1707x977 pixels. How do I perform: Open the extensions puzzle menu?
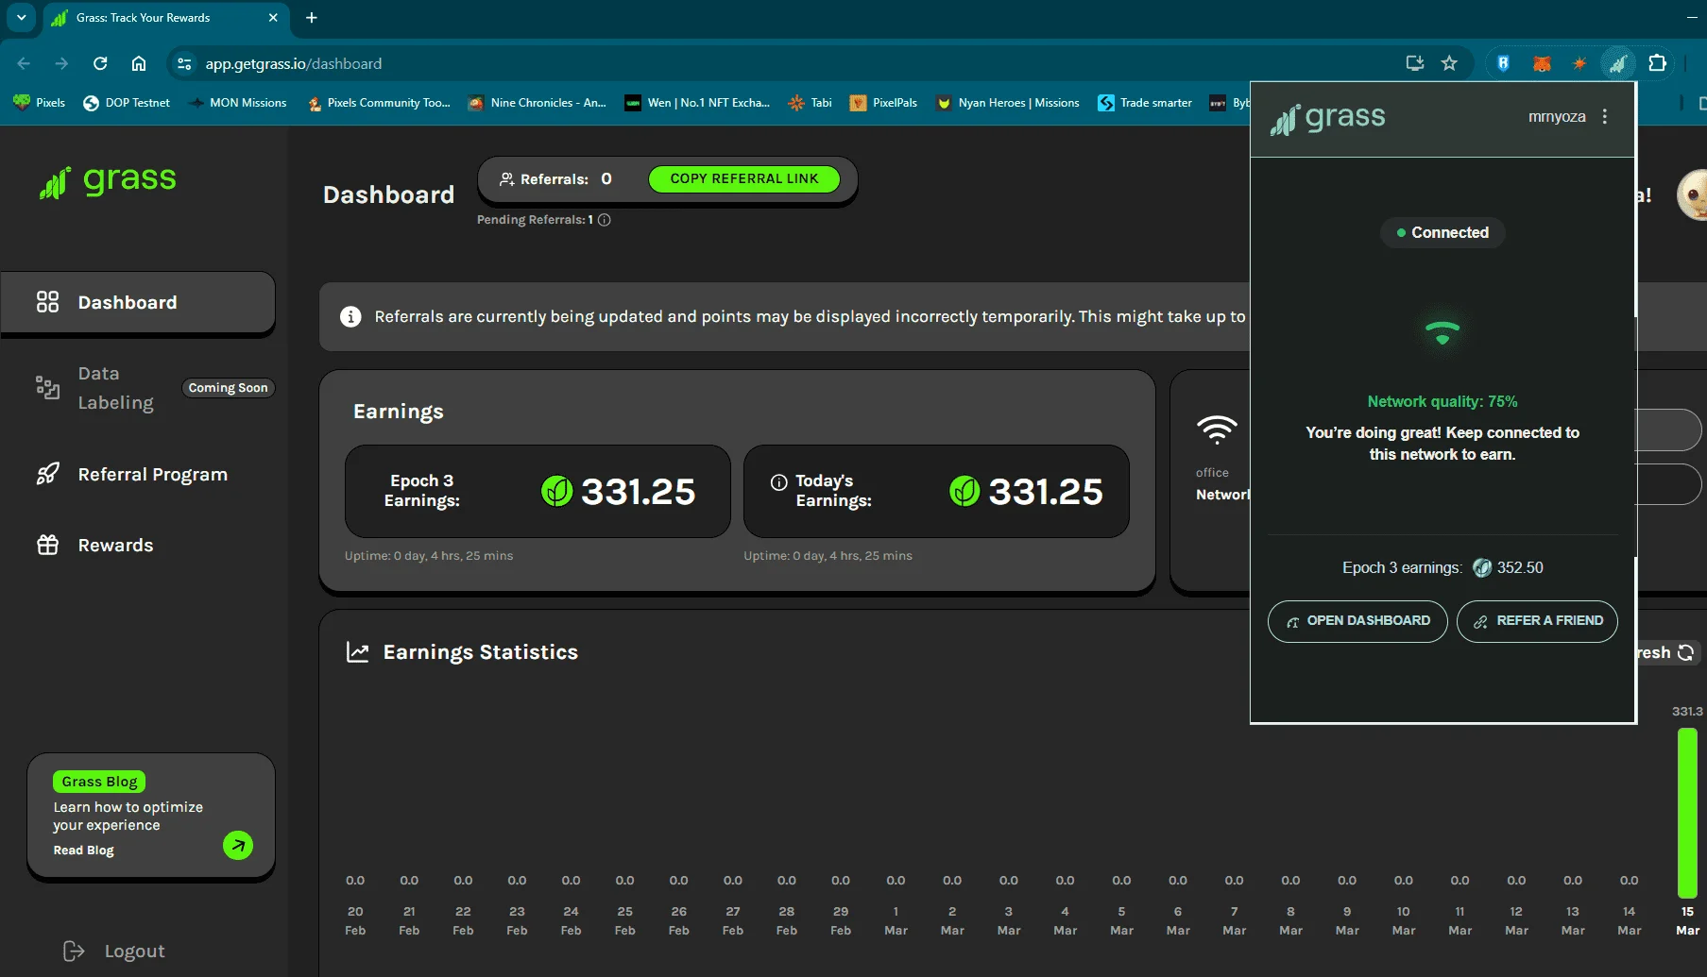tap(1657, 63)
